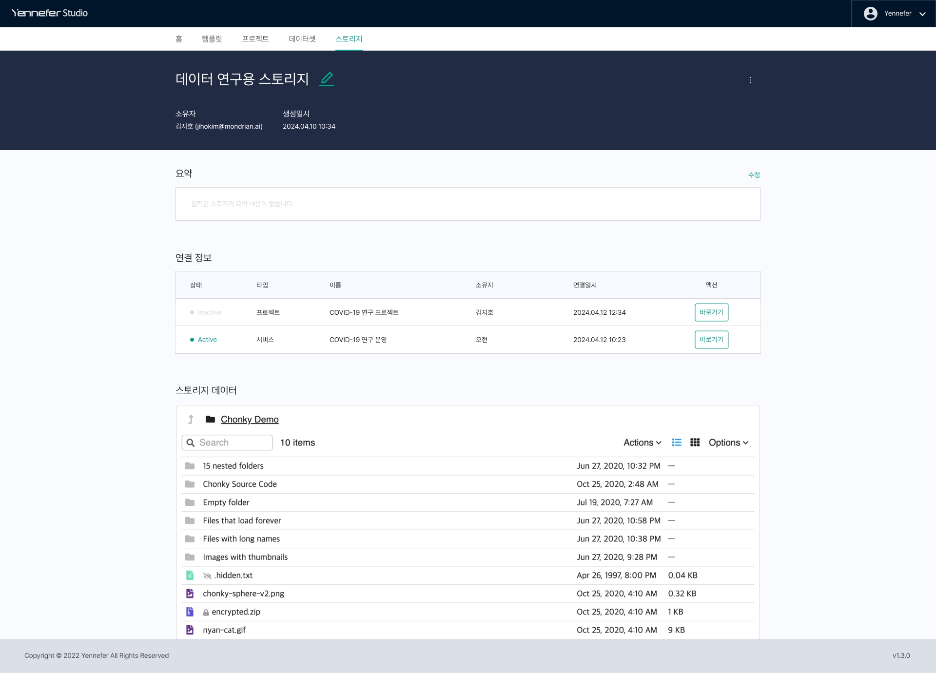Switch to list view icon
This screenshot has width=936, height=673.
coord(676,442)
